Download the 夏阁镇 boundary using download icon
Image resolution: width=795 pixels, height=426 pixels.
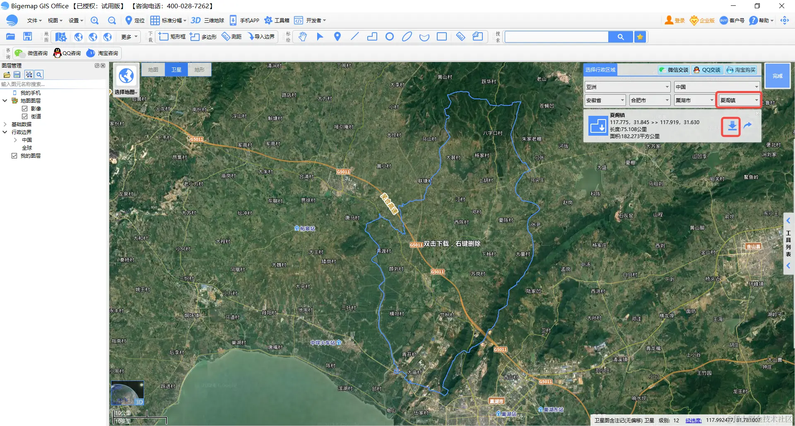732,126
